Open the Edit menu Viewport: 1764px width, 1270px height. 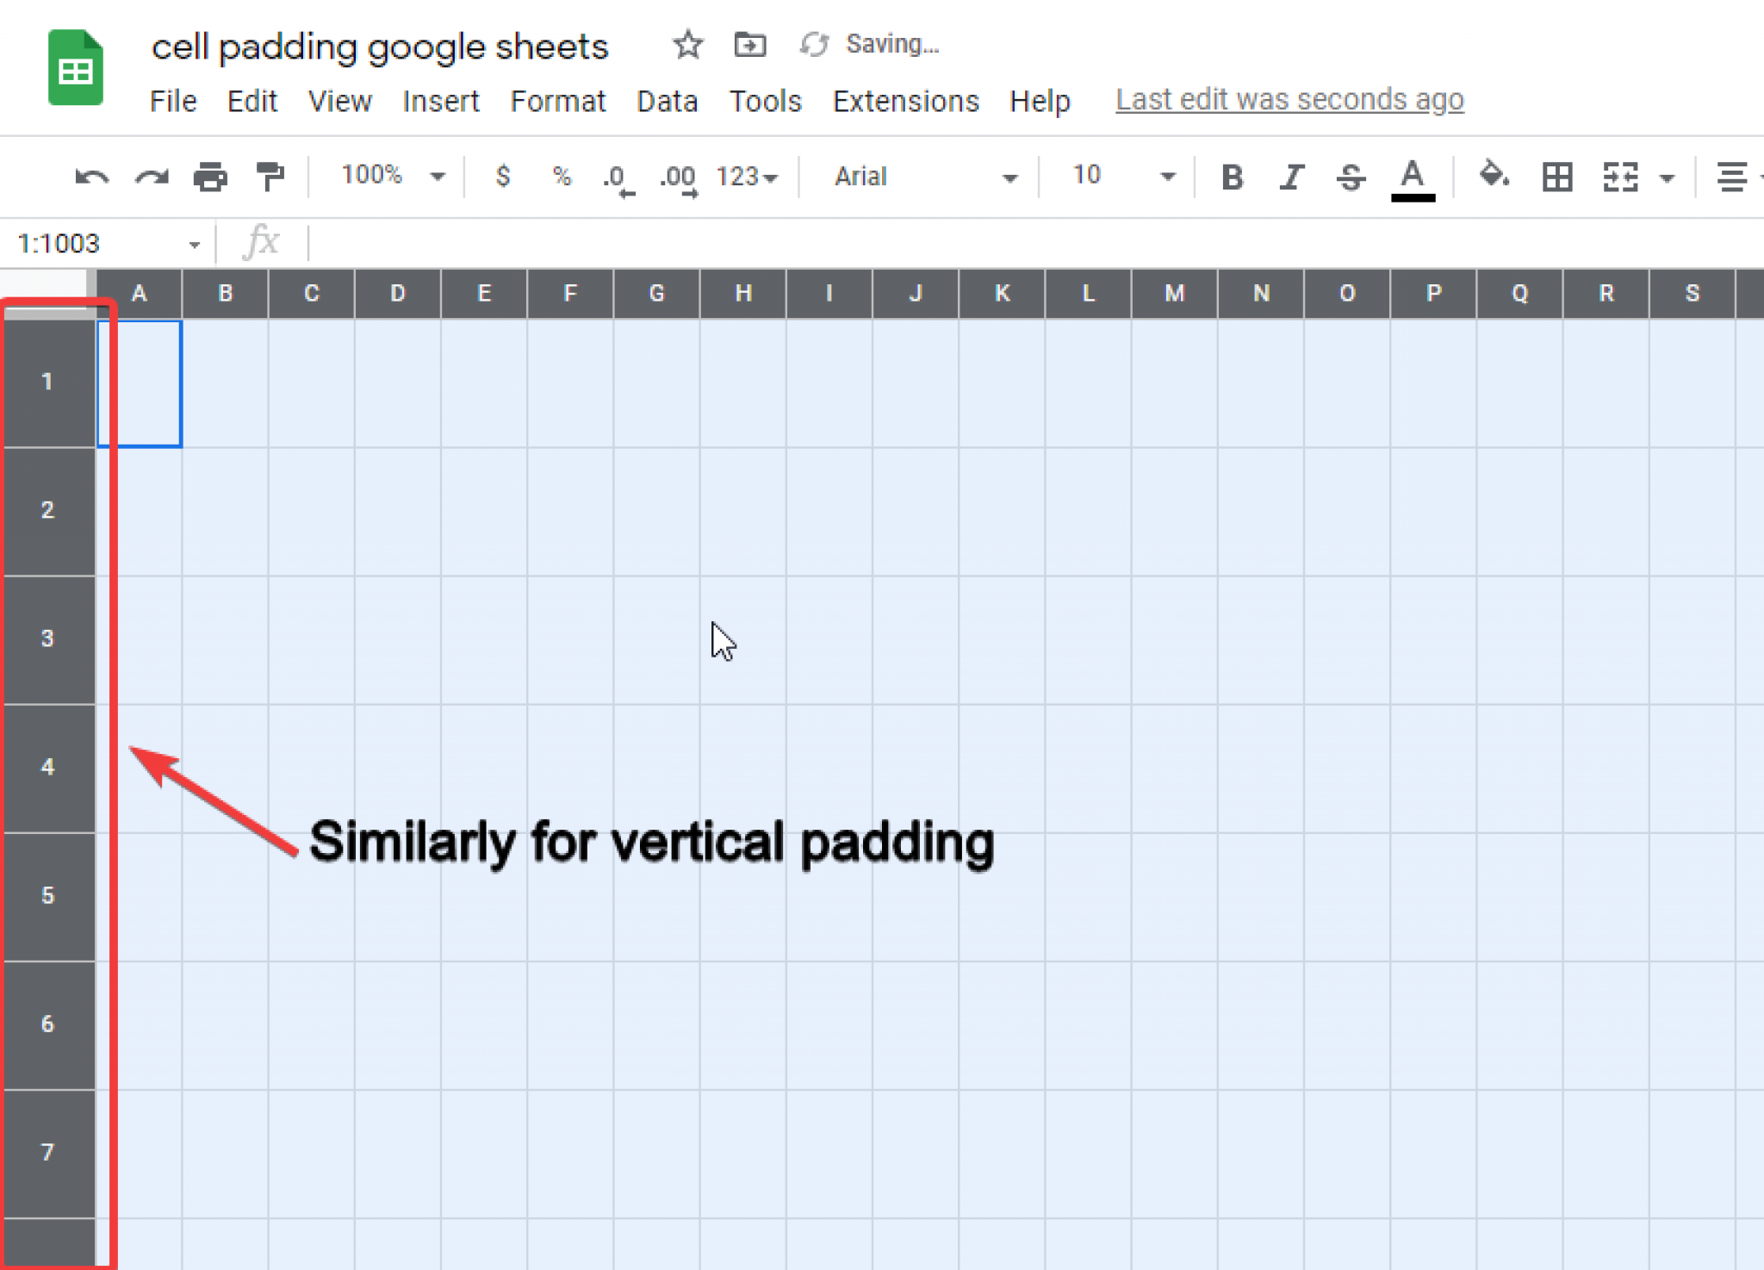click(252, 101)
